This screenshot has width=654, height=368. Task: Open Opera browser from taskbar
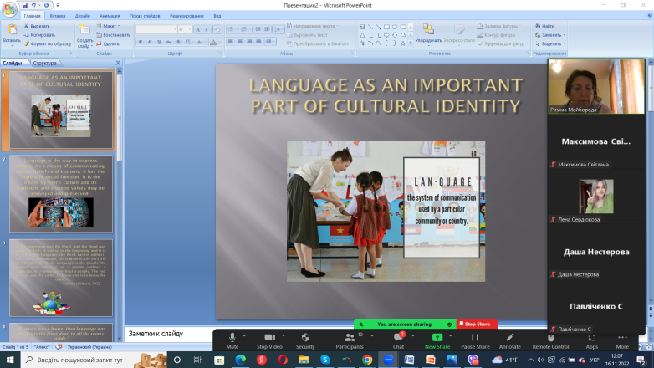coord(283,360)
